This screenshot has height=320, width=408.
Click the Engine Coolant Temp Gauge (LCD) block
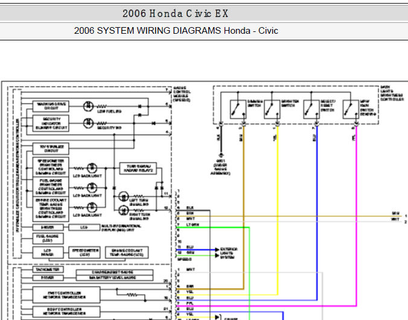coord(127,253)
